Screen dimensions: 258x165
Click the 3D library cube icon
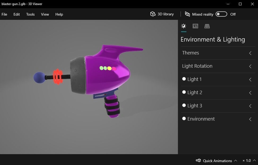(153, 14)
